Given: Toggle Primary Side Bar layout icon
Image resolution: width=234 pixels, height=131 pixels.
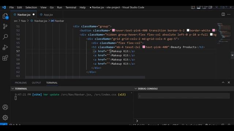Looking at the screenshot, I should [193, 7].
